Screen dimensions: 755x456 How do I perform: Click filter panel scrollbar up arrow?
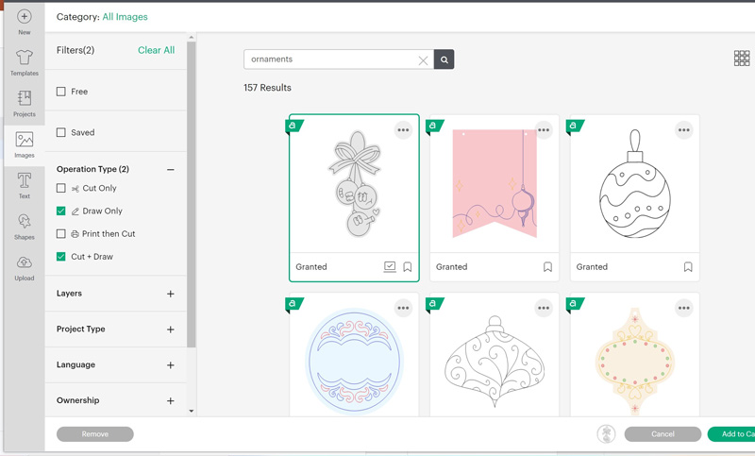pyautogui.click(x=192, y=37)
